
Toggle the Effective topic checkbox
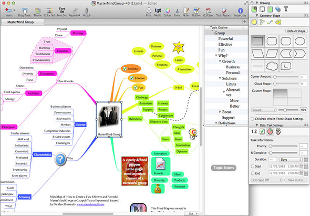[132, 78]
